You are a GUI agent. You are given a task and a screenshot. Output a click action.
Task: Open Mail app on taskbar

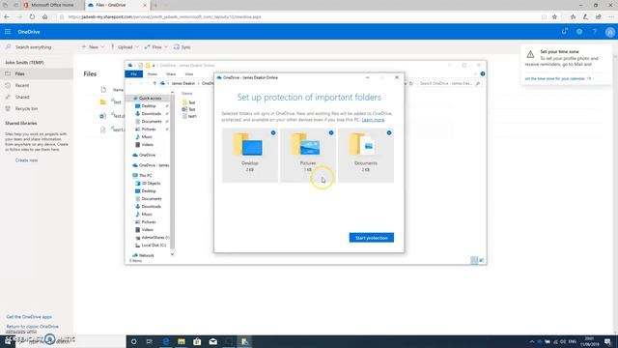point(212,341)
